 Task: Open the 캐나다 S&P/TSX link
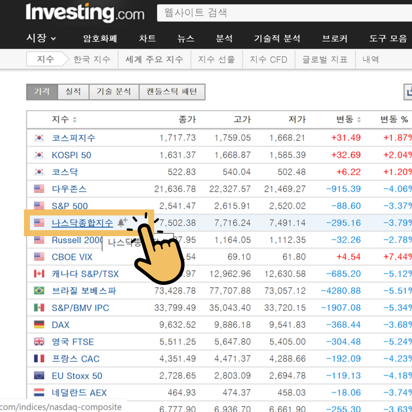click(85, 274)
